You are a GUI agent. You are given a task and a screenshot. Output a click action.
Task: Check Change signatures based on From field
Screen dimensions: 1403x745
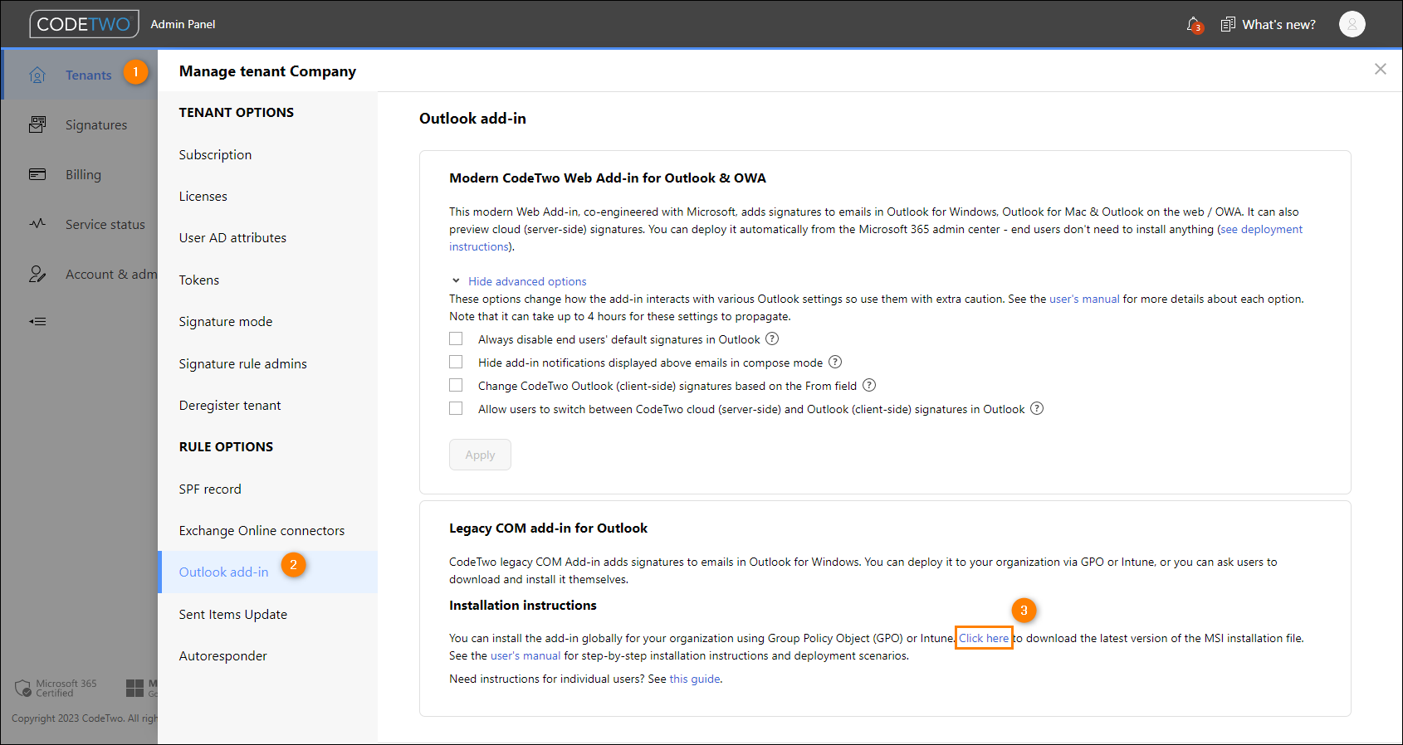point(456,385)
